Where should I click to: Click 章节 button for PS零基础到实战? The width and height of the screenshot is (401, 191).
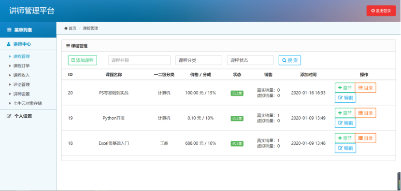[345, 88]
